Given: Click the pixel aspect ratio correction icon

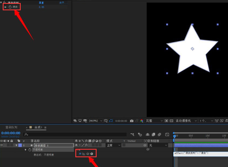Looking at the screenshot, I should [x=217, y=121].
